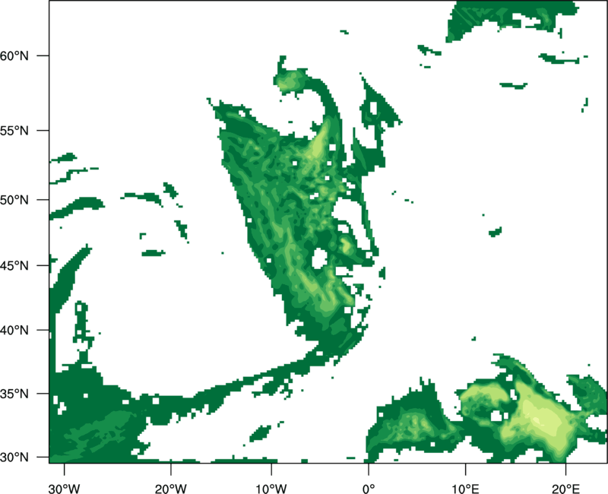
Task: Click the 60°N latitude label
Action: click(x=14, y=55)
